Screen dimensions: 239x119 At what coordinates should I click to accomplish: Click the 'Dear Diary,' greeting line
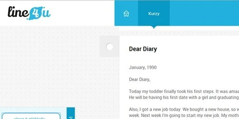[x=140, y=79]
